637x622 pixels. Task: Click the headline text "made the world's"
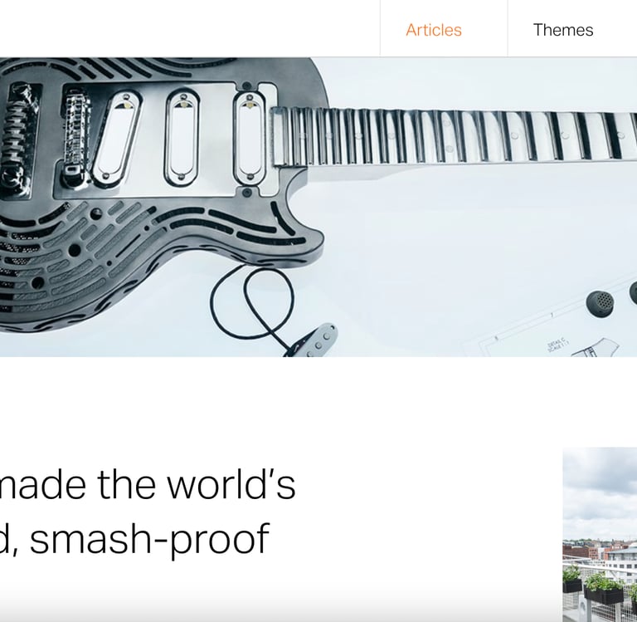coord(147,484)
